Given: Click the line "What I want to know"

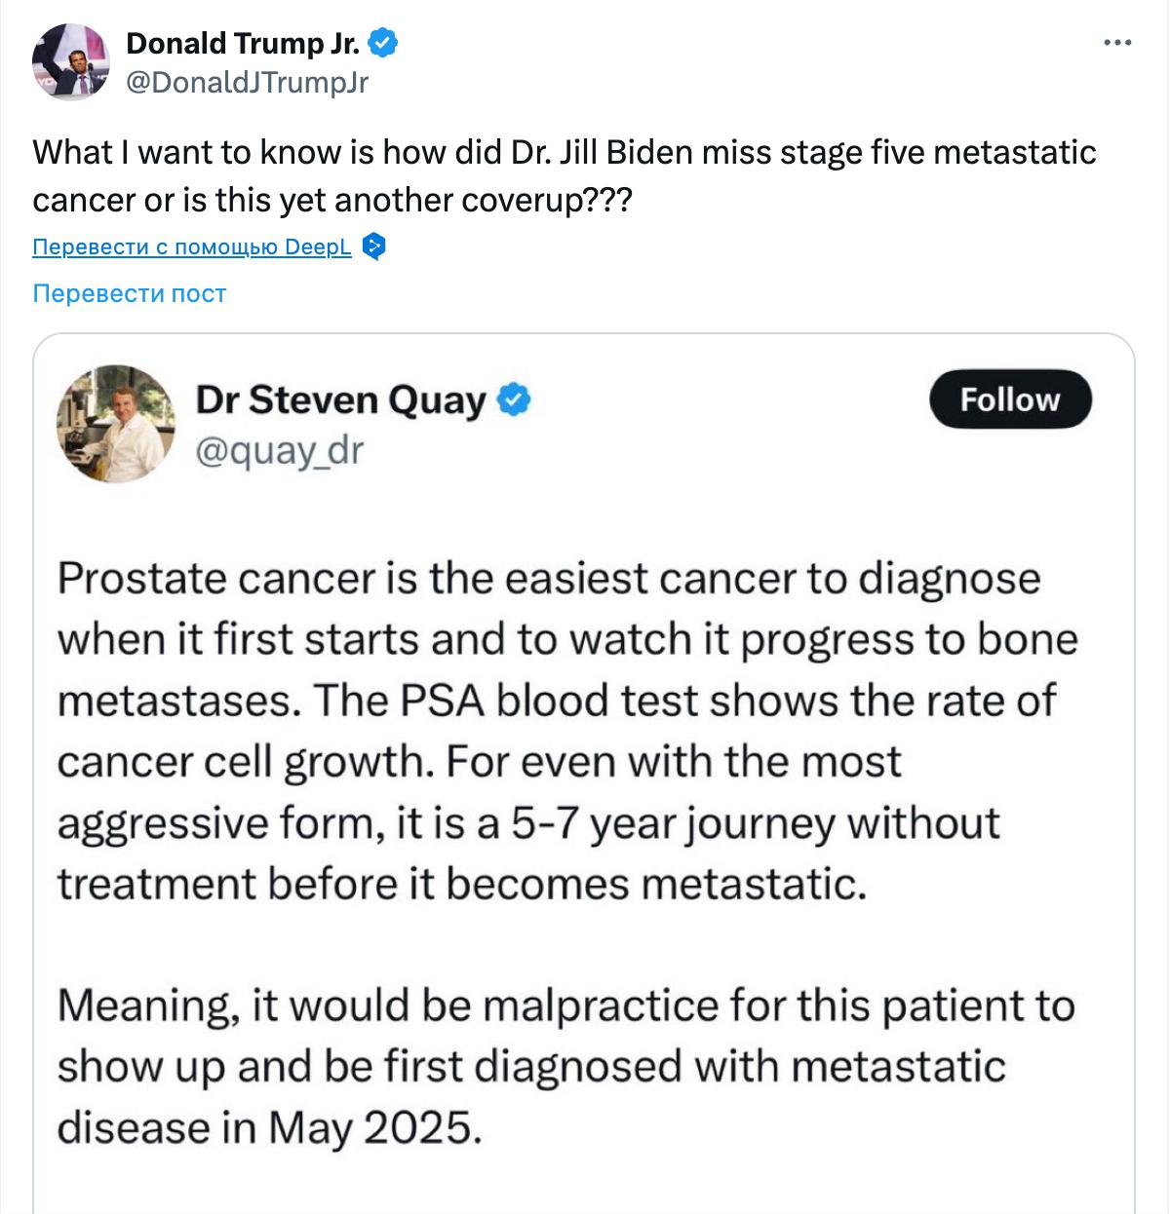Looking at the screenshot, I should [564, 153].
